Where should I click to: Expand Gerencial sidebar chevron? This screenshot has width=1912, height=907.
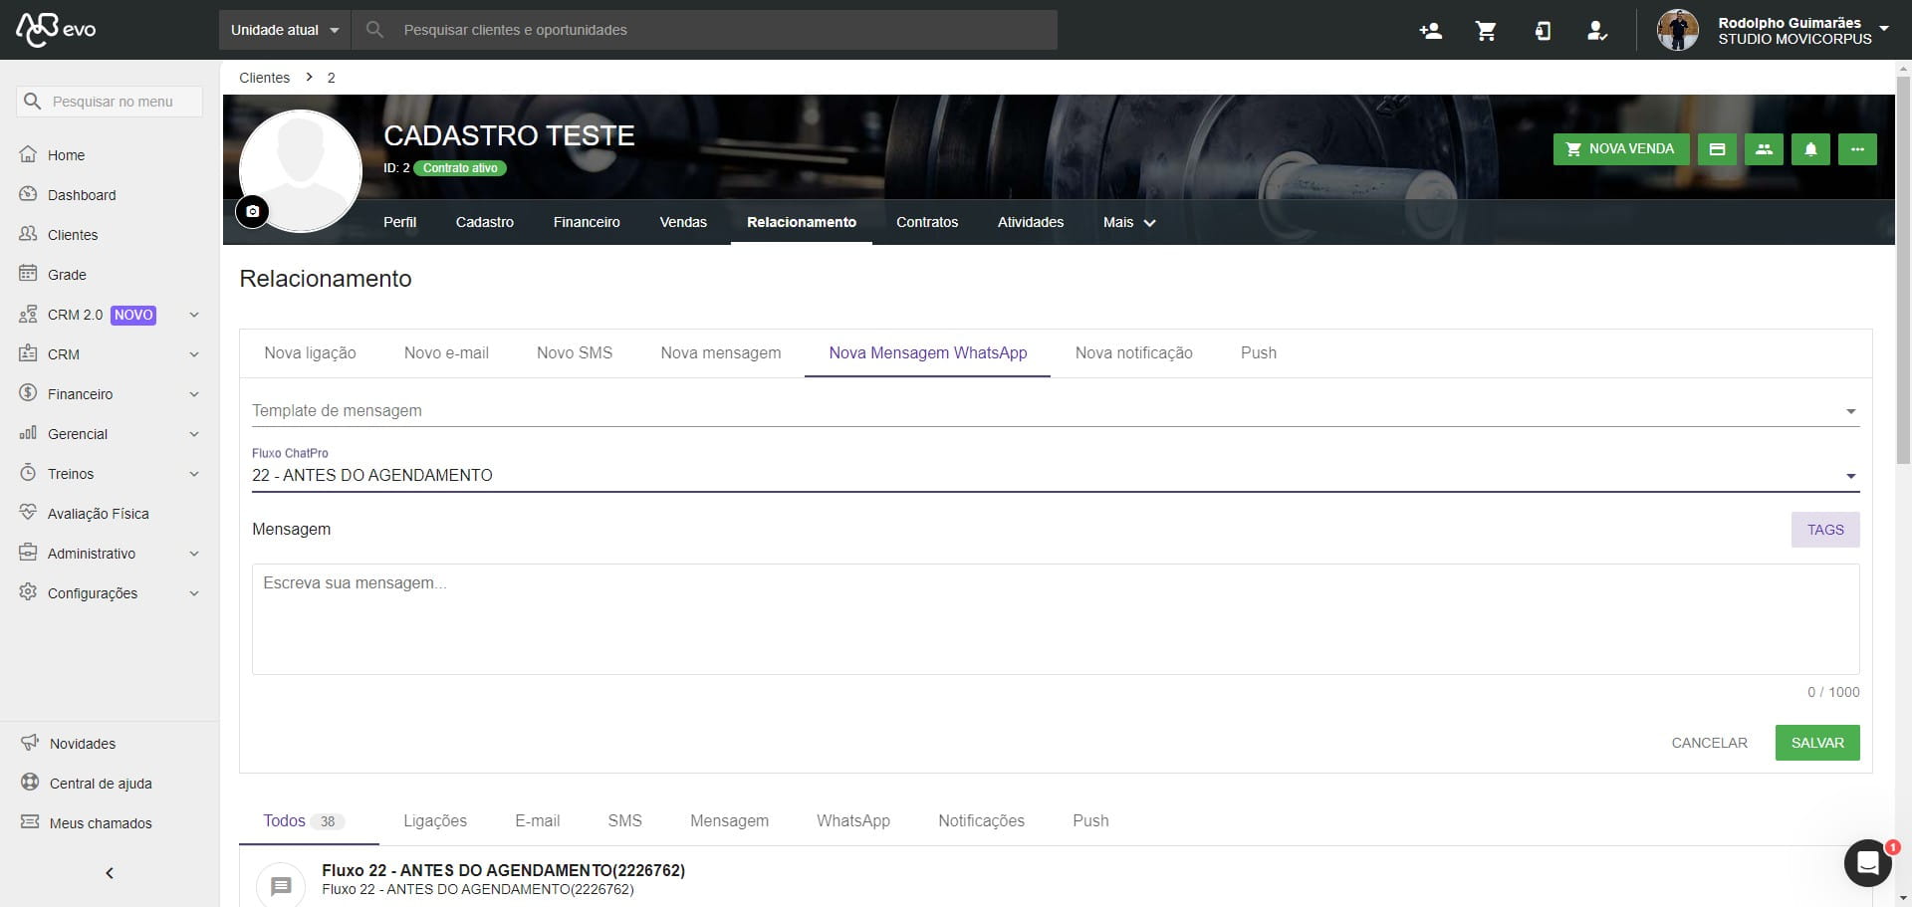point(194,434)
